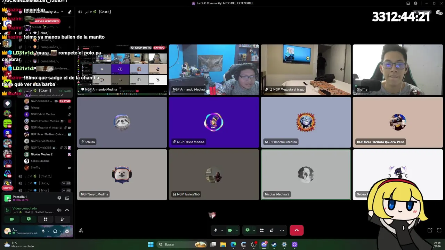Select Nicolas Medina 2 in voice member list

47,154
